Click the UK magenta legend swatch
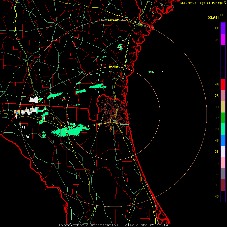The width and height of the screenshot is (227, 227). [223, 40]
